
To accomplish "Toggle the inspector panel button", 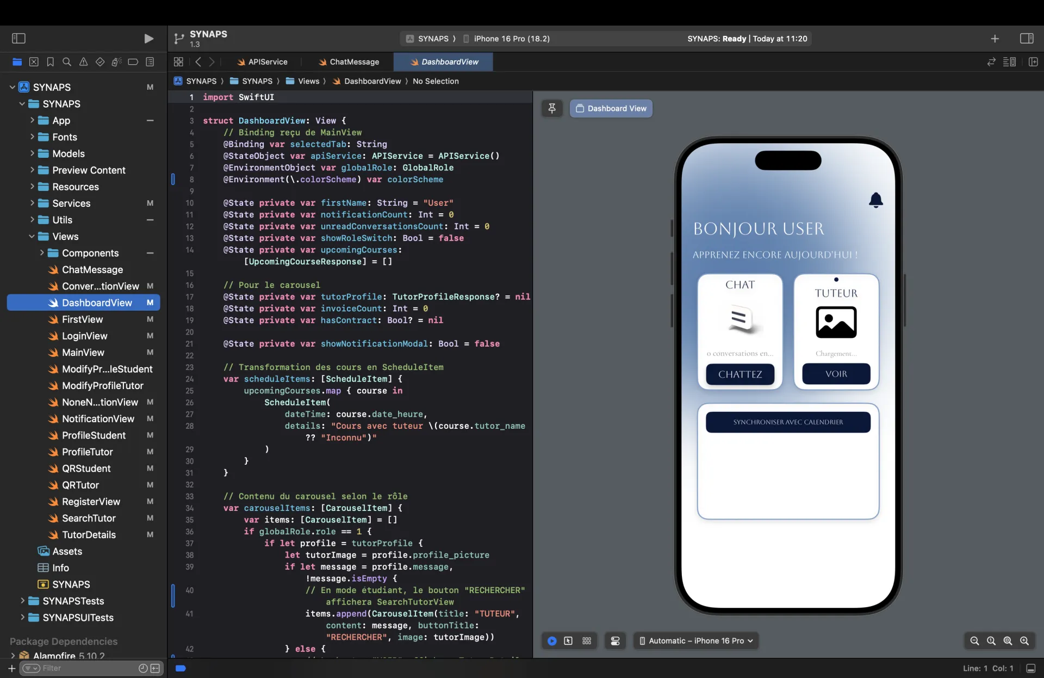I will 1027,39.
